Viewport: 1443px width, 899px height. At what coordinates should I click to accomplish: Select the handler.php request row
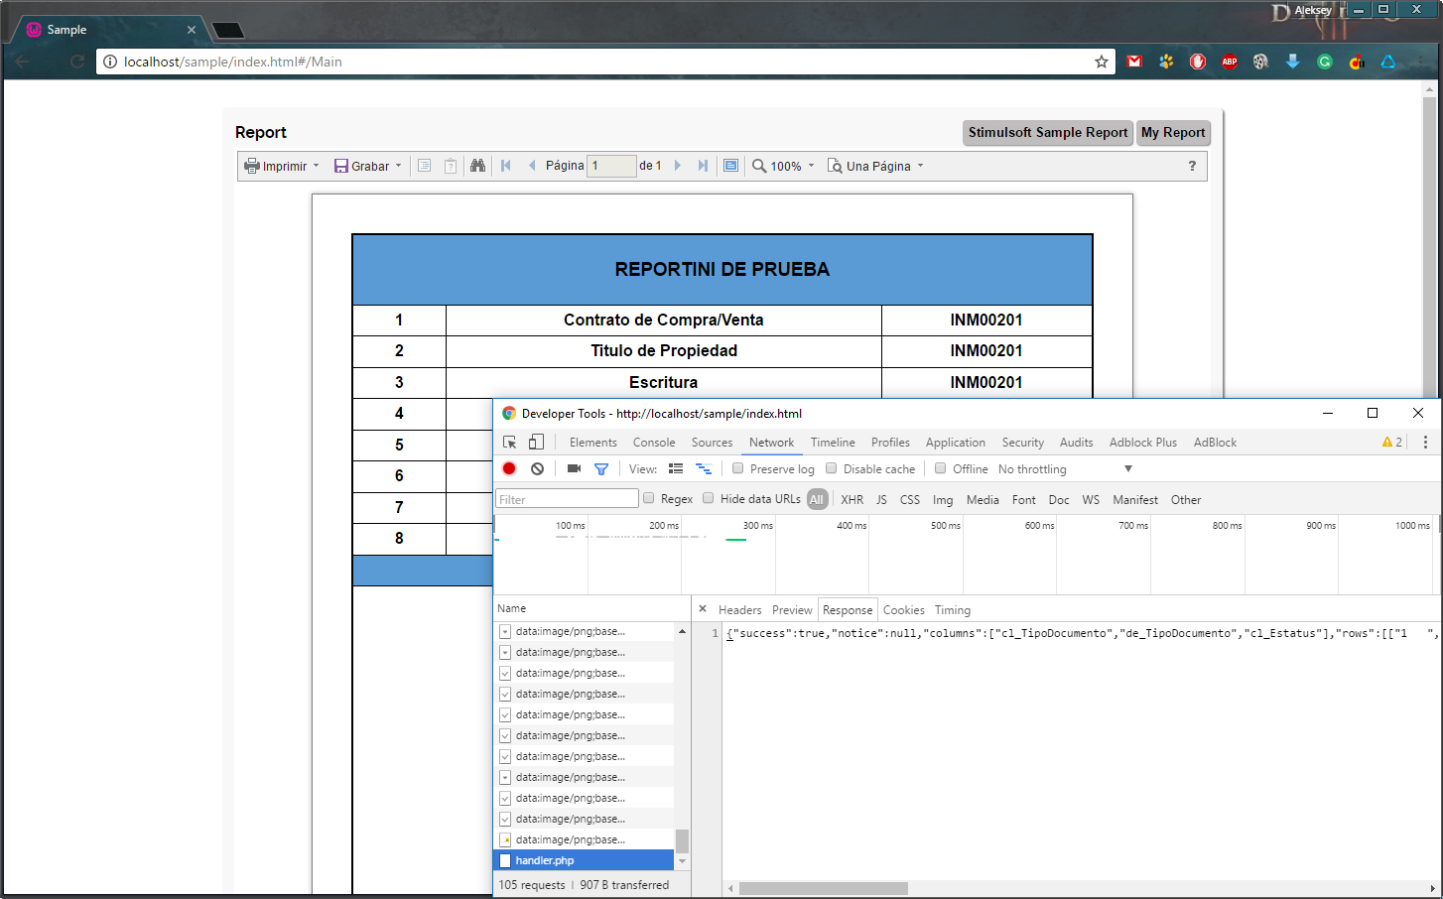[x=584, y=860]
